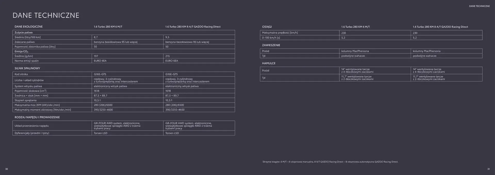Select the "Zużycie paliwa" subheading row

(x=23, y=33)
